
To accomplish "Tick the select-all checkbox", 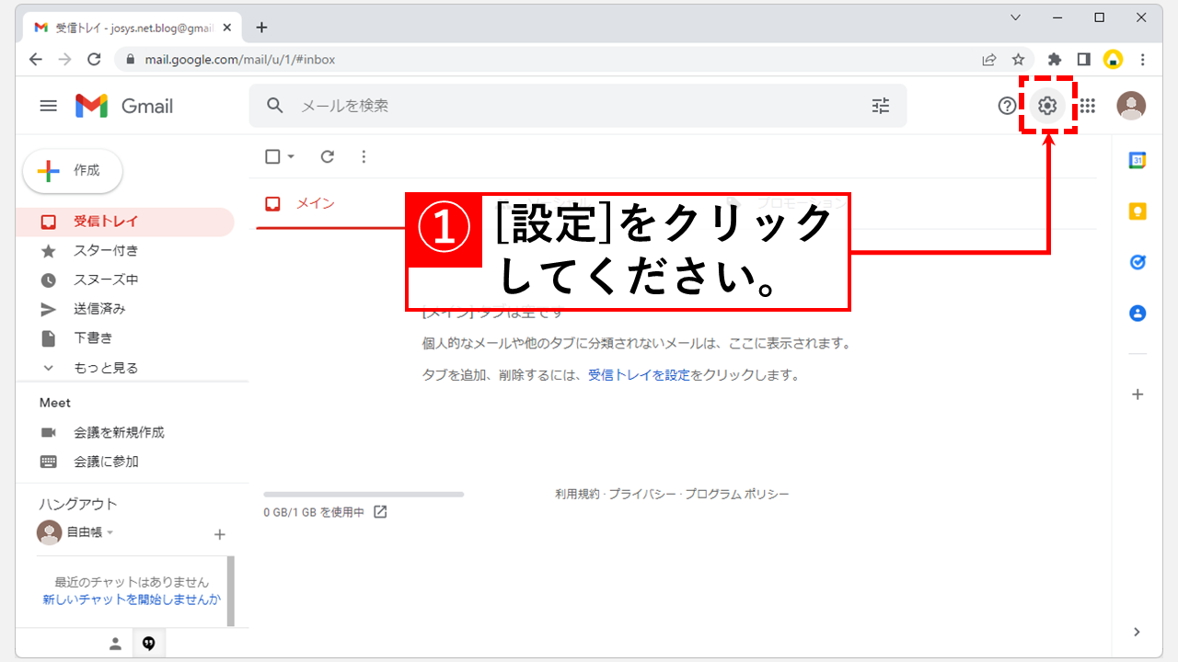I will (272, 156).
